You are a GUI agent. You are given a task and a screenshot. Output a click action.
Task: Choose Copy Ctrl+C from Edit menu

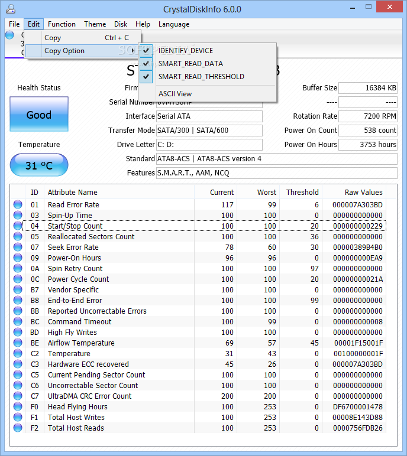tap(83, 38)
